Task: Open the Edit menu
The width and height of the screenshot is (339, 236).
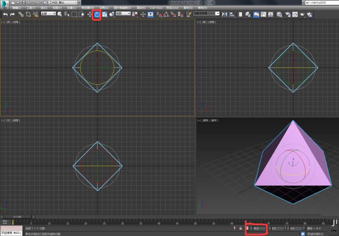Action: pyautogui.click(x=16, y=8)
